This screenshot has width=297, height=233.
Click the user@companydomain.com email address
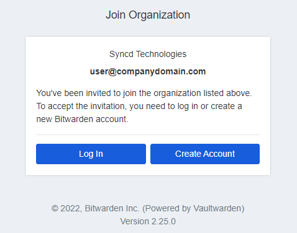[x=148, y=71]
